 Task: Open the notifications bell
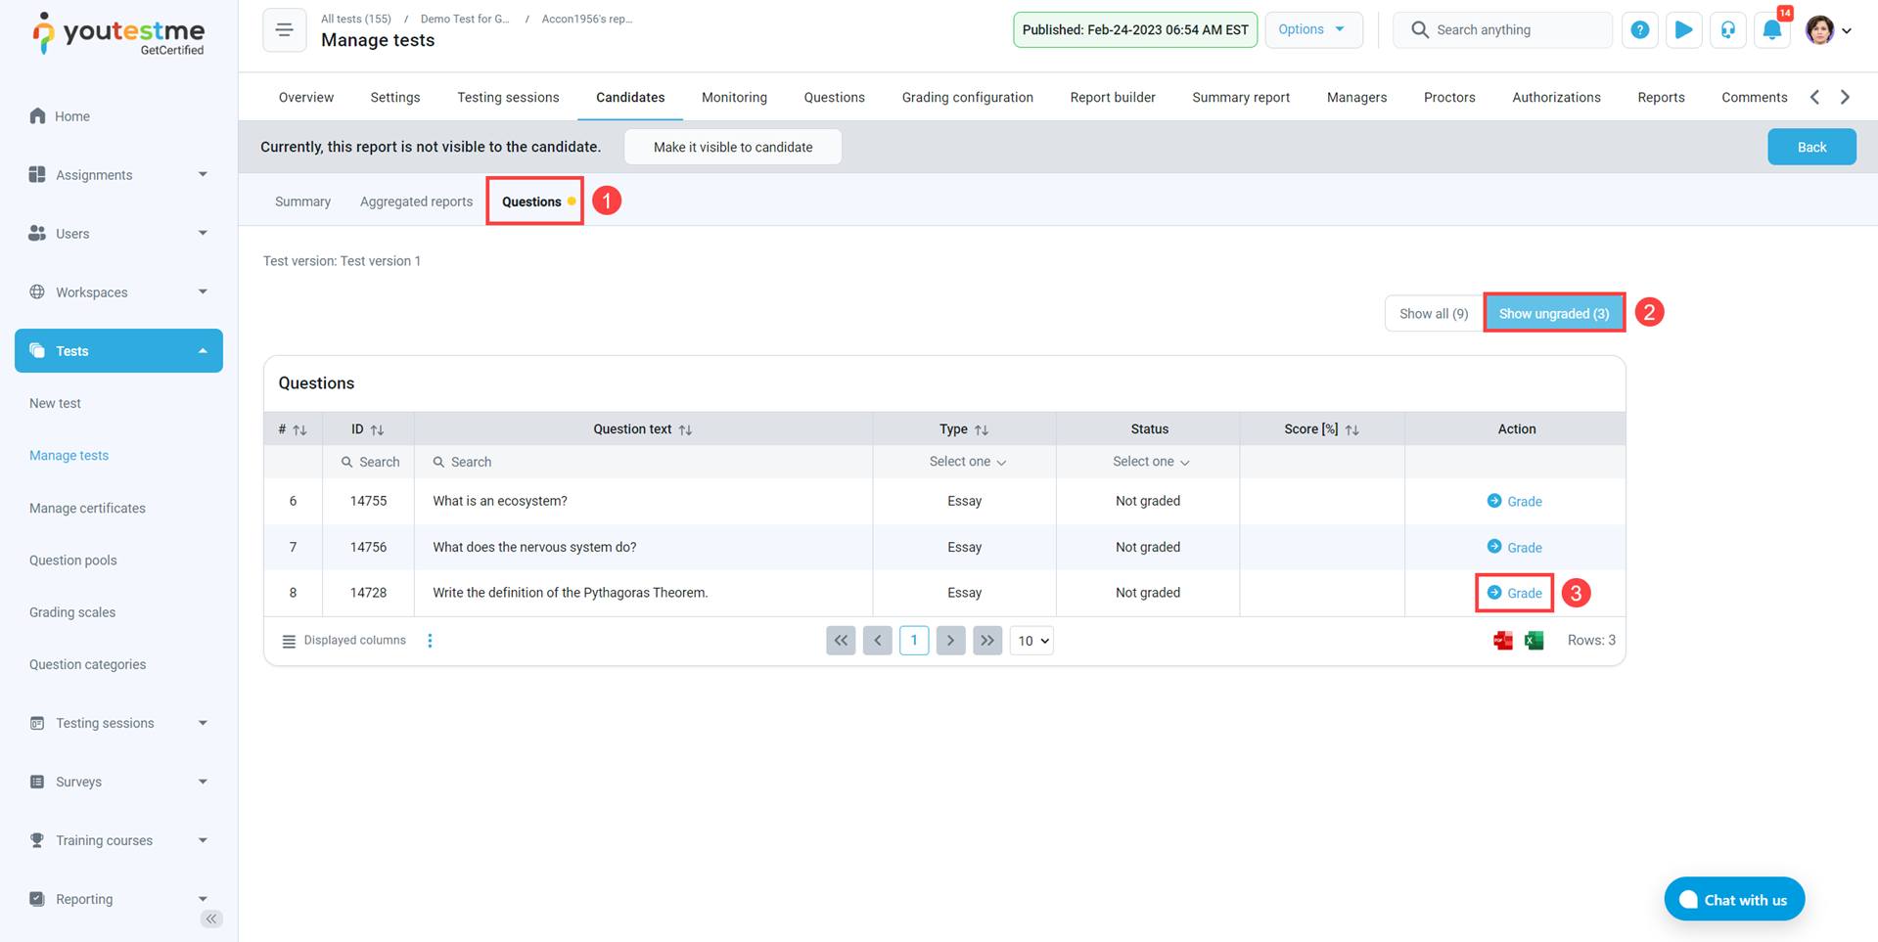pos(1771,30)
